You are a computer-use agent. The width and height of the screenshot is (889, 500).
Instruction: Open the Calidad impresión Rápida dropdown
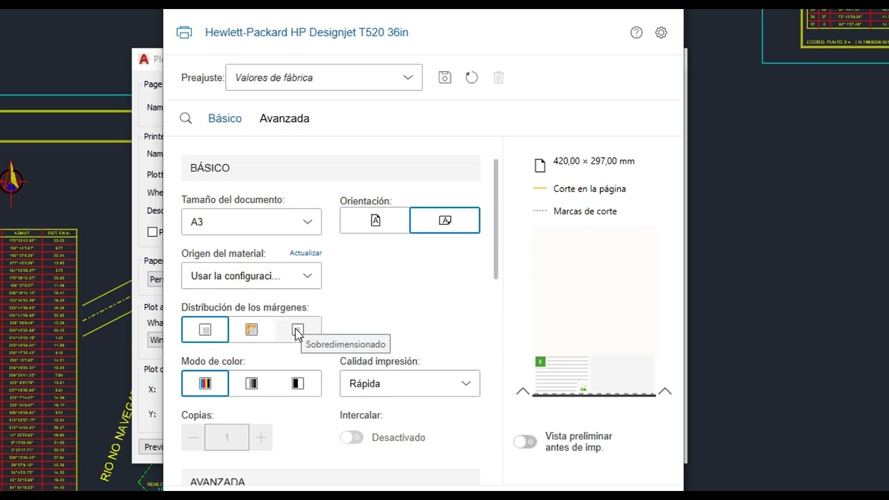(410, 383)
